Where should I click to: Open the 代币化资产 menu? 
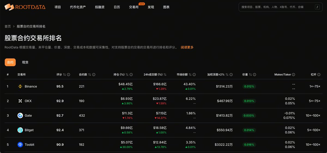click(x=78, y=7)
